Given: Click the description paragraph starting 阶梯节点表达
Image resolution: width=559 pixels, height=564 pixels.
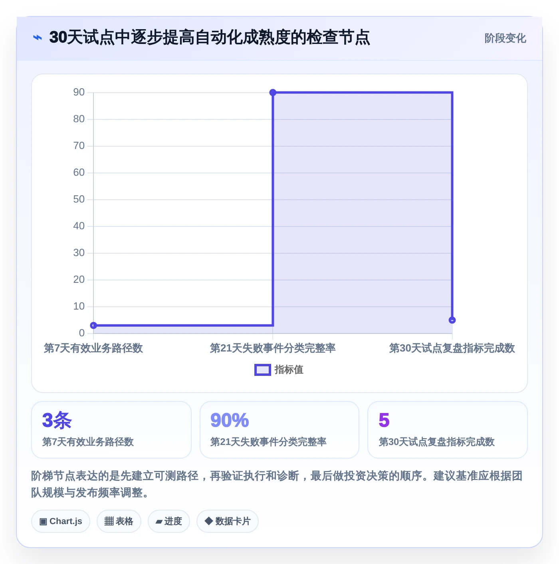Looking at the screenshot, I should tap(277, 484).
